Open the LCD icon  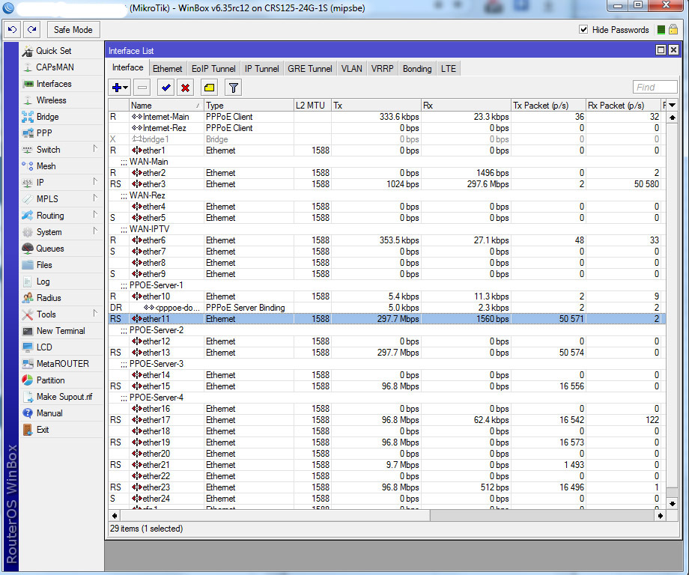tap(27, 347)
